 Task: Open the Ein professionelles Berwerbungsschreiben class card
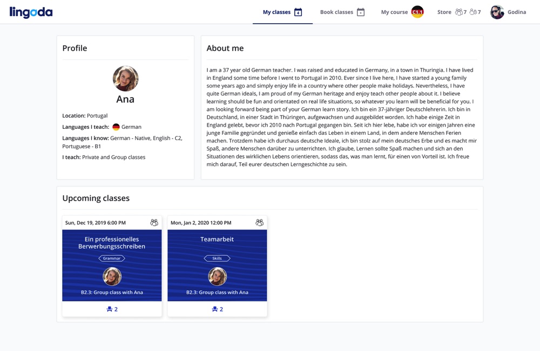(x=112, y=265)
